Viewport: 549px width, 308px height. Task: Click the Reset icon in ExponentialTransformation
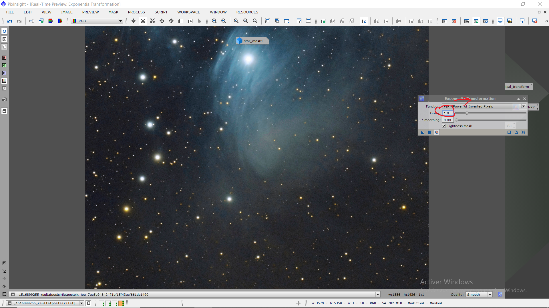pos(523,132)
